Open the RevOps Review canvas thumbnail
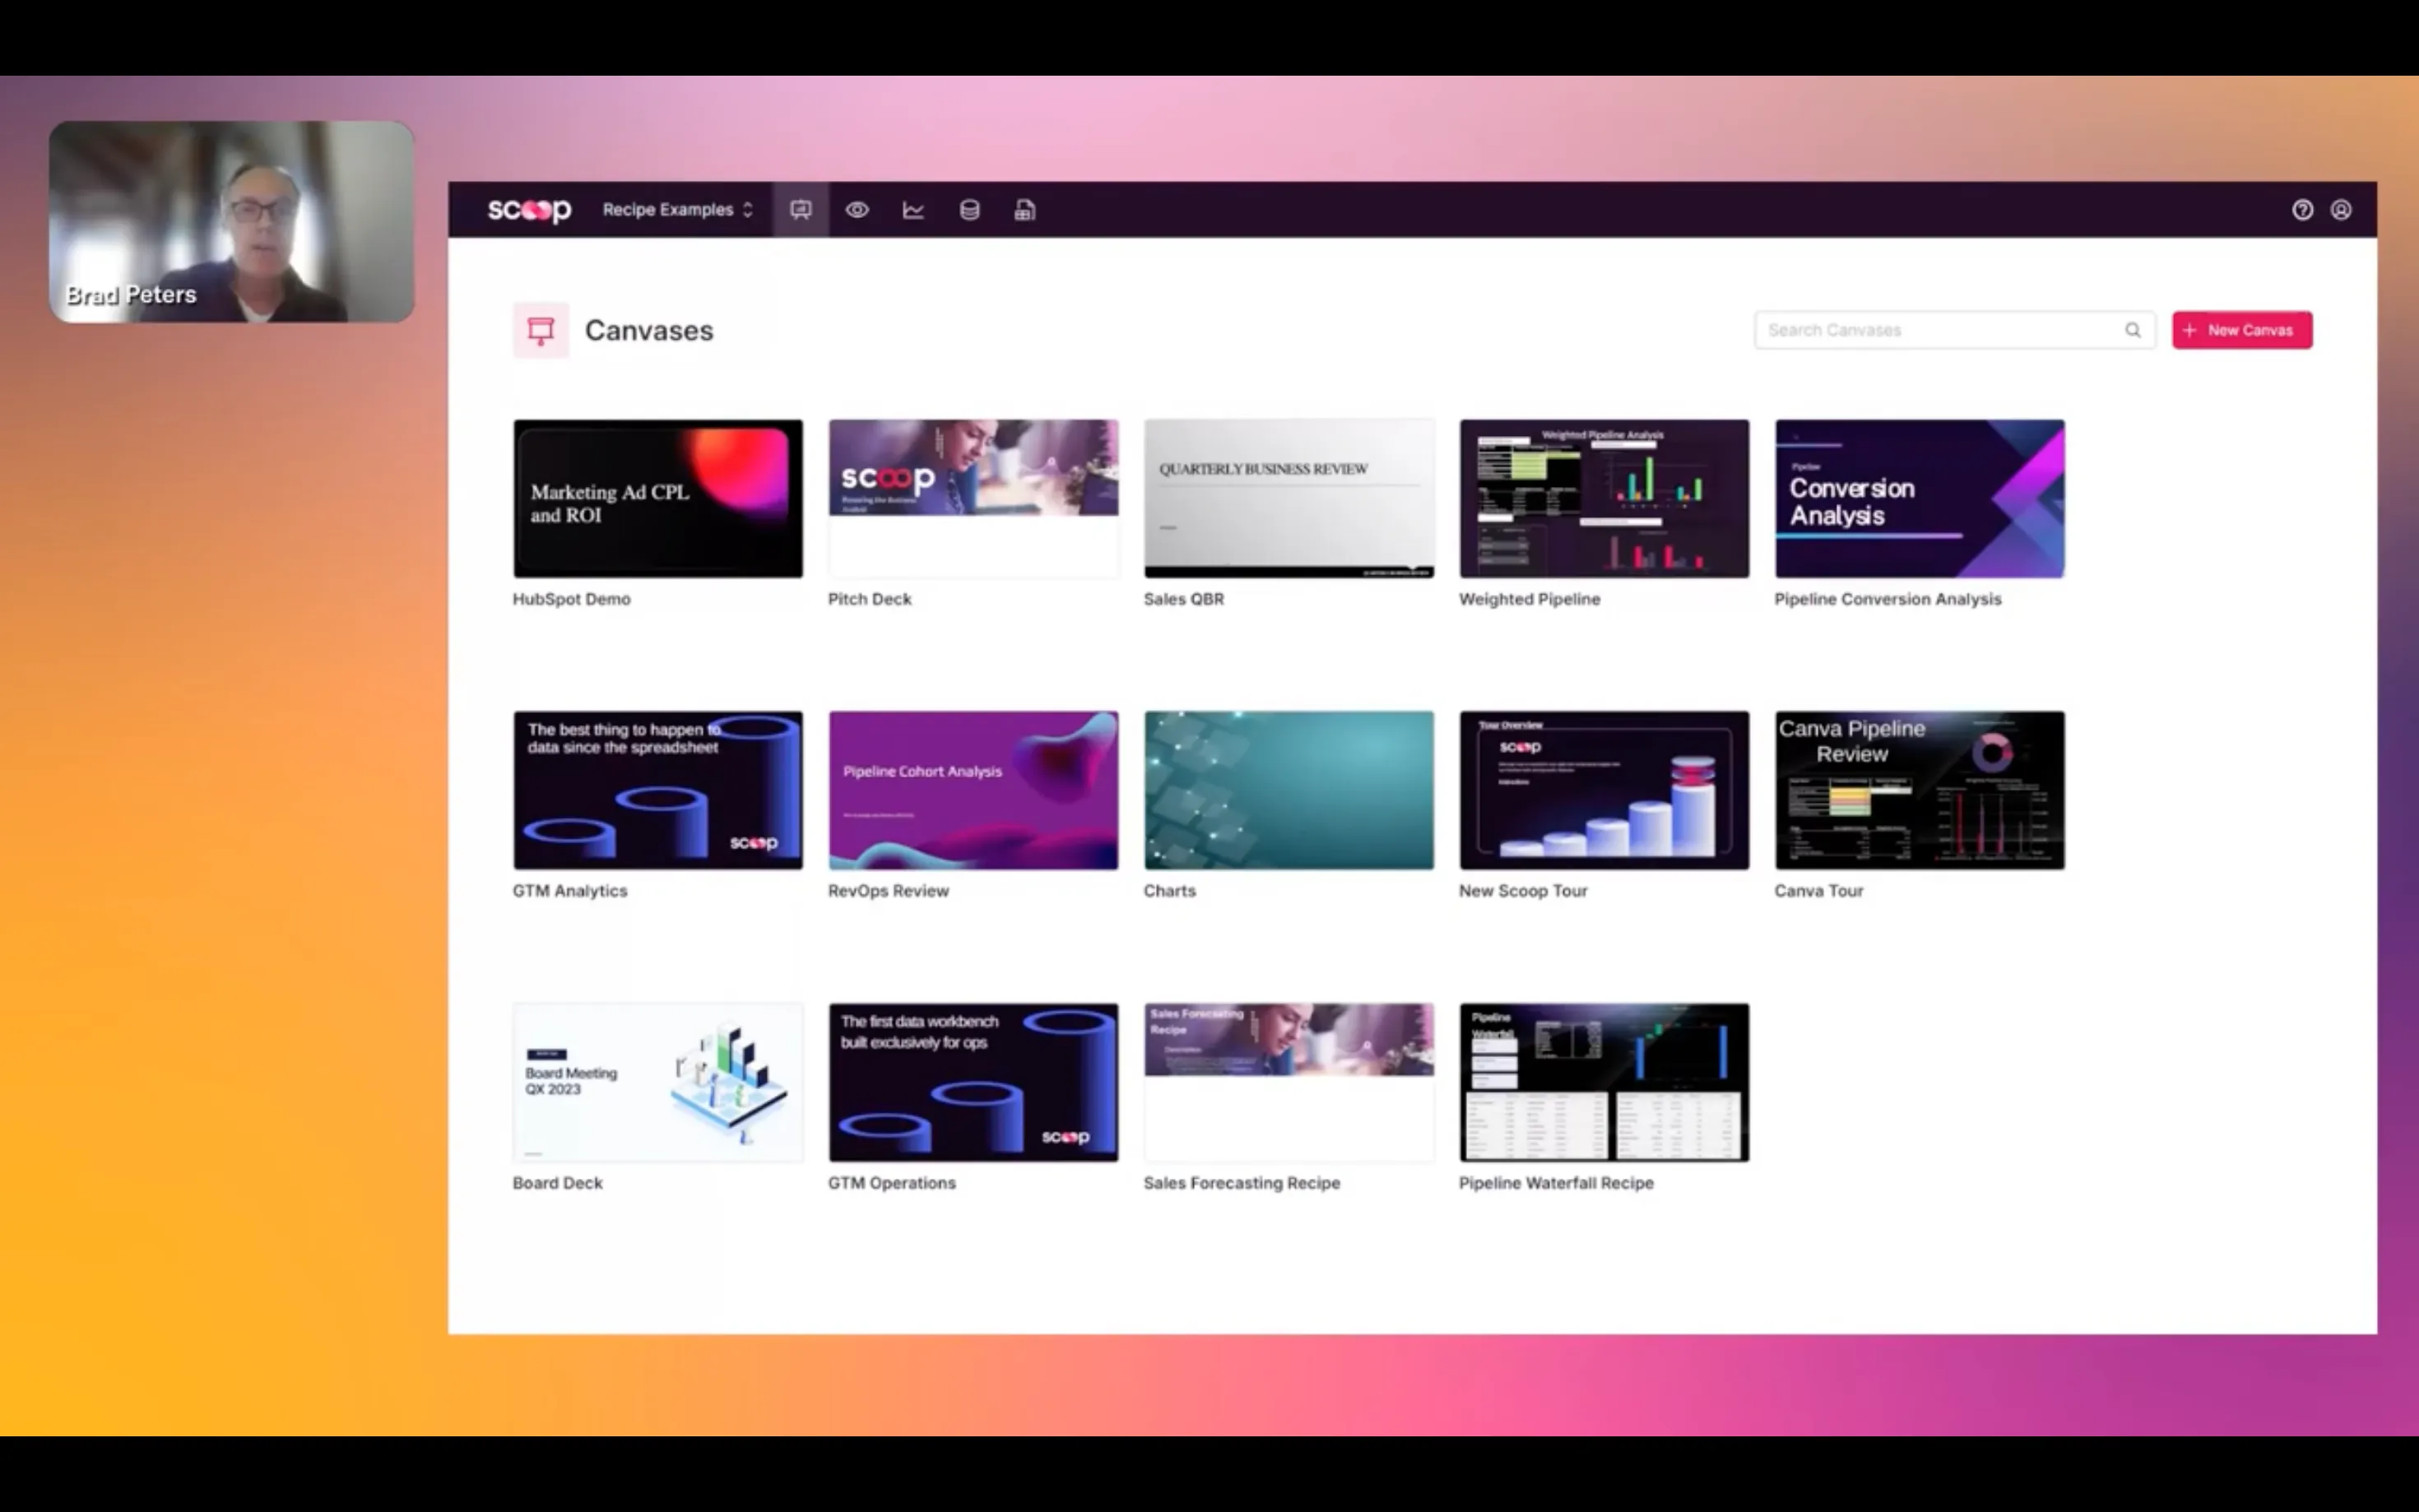 (973, 790)
